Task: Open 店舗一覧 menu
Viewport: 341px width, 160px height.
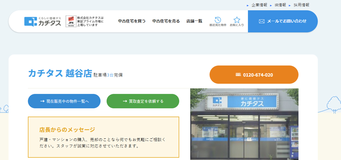Action: point(194,21)
